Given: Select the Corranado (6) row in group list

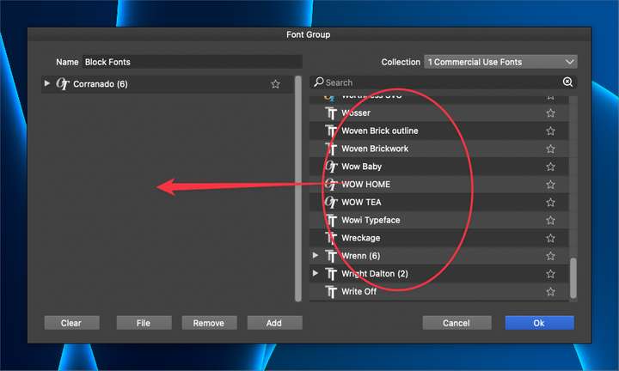Looking at the screenshot, I should coord(168,84).
